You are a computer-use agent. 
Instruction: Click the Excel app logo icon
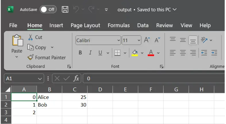click(x=10, y=9)
